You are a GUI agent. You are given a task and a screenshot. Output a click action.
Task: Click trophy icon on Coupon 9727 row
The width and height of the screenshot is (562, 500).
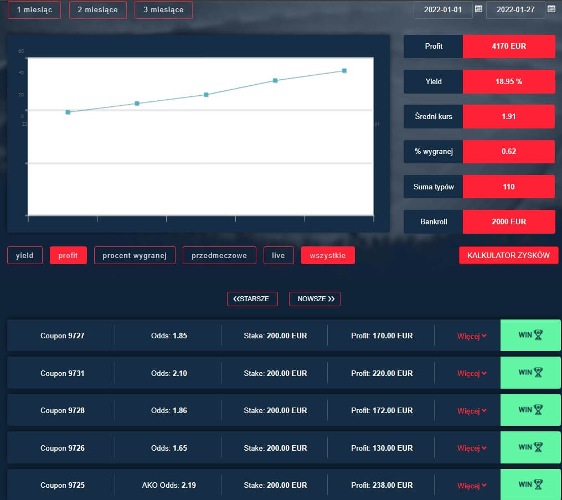tap(538, 334)
